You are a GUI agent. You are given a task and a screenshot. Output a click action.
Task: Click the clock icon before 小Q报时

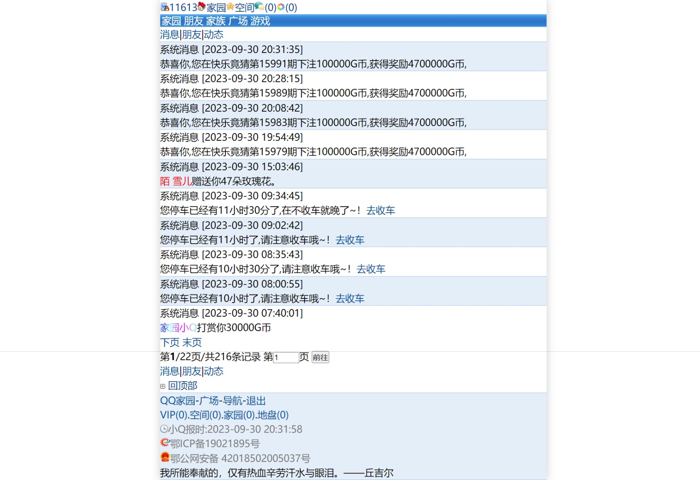pos(164,429)
